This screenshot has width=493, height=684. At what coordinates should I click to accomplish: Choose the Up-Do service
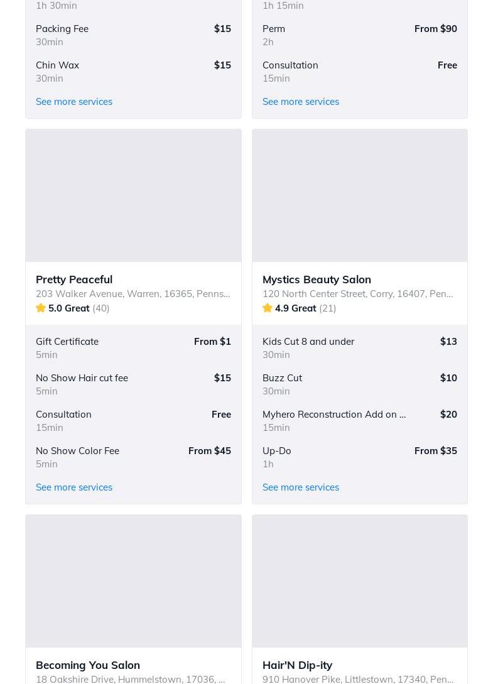277,450
